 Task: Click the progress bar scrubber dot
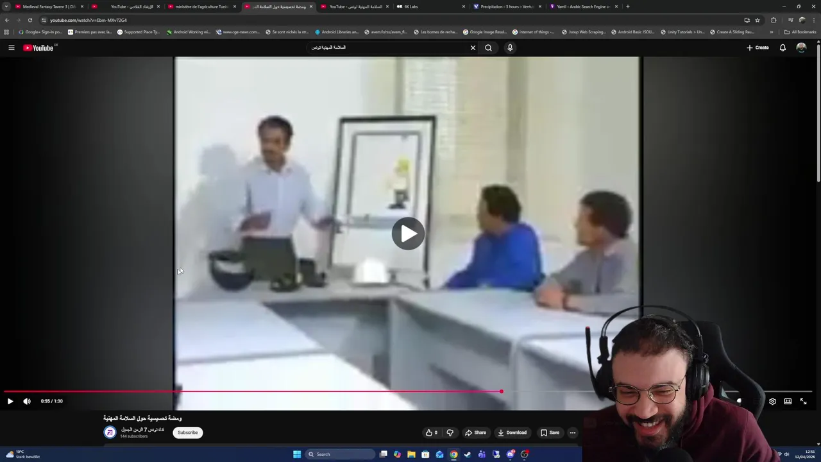(x=502, y=391)
